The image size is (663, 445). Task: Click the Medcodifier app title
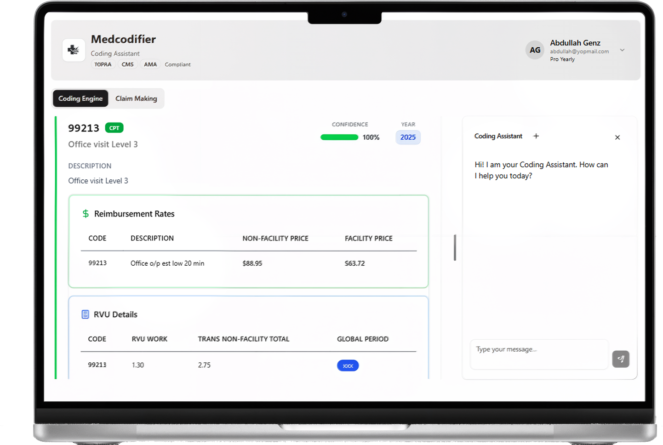tap(123, 39)
